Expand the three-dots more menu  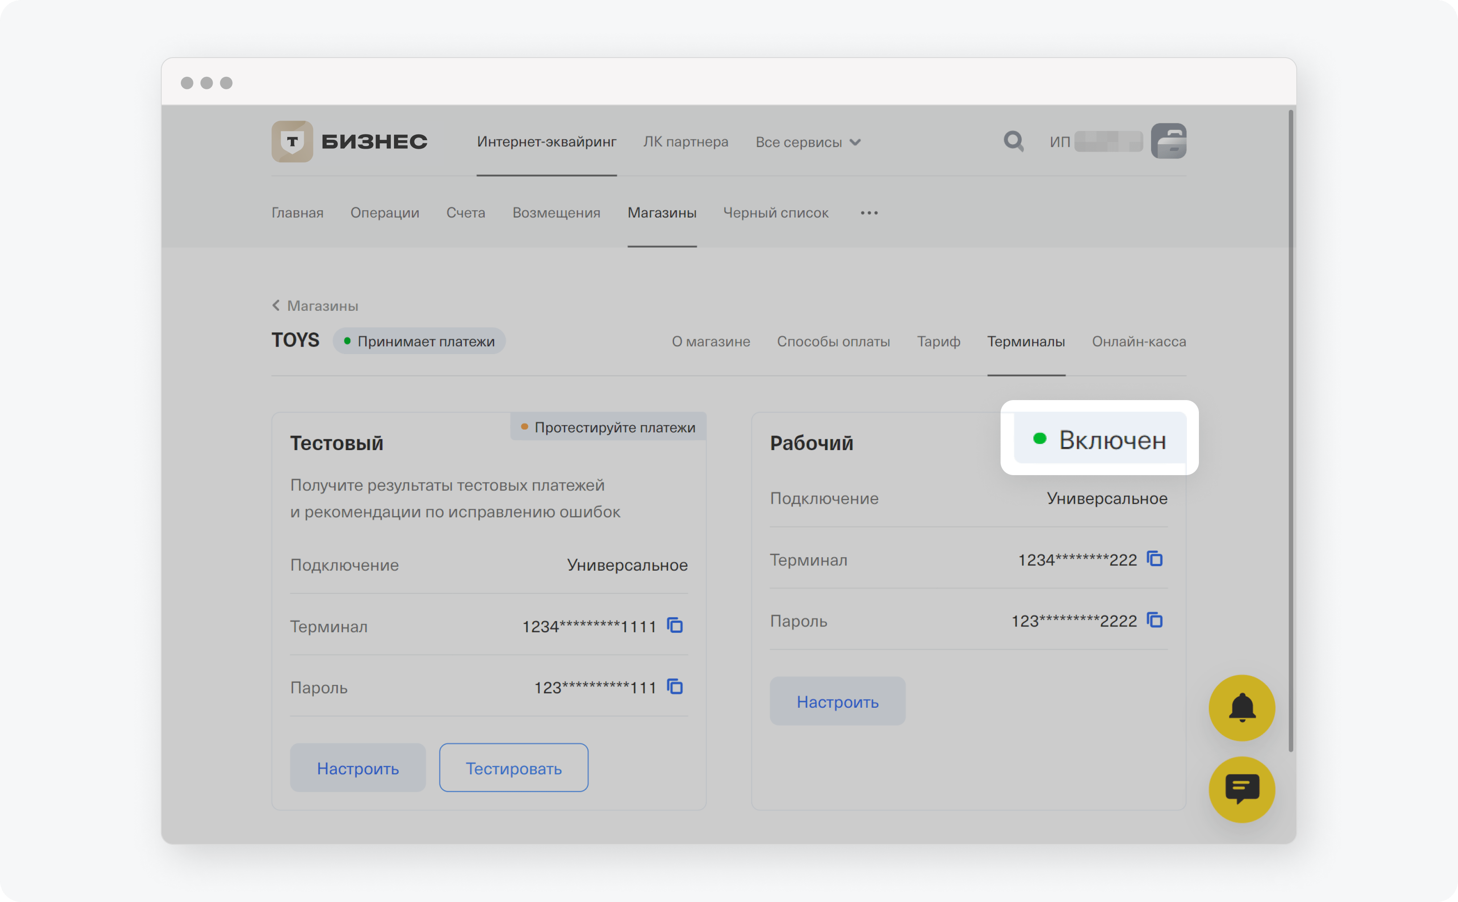(x=869, y=213)
